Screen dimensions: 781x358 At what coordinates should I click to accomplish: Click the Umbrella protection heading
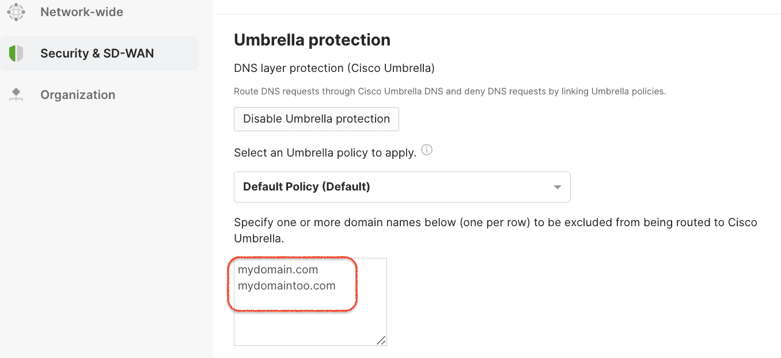click(x=312, y=40)
